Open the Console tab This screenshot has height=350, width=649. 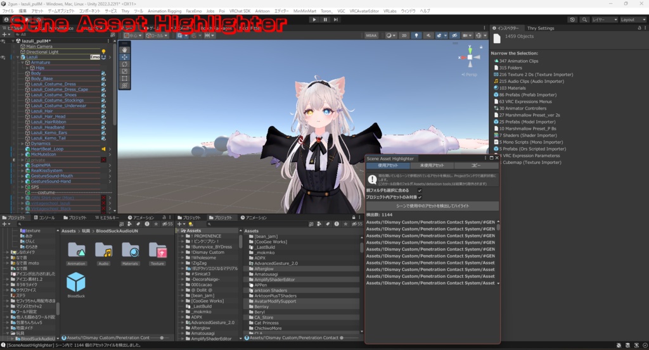(44, 217)
